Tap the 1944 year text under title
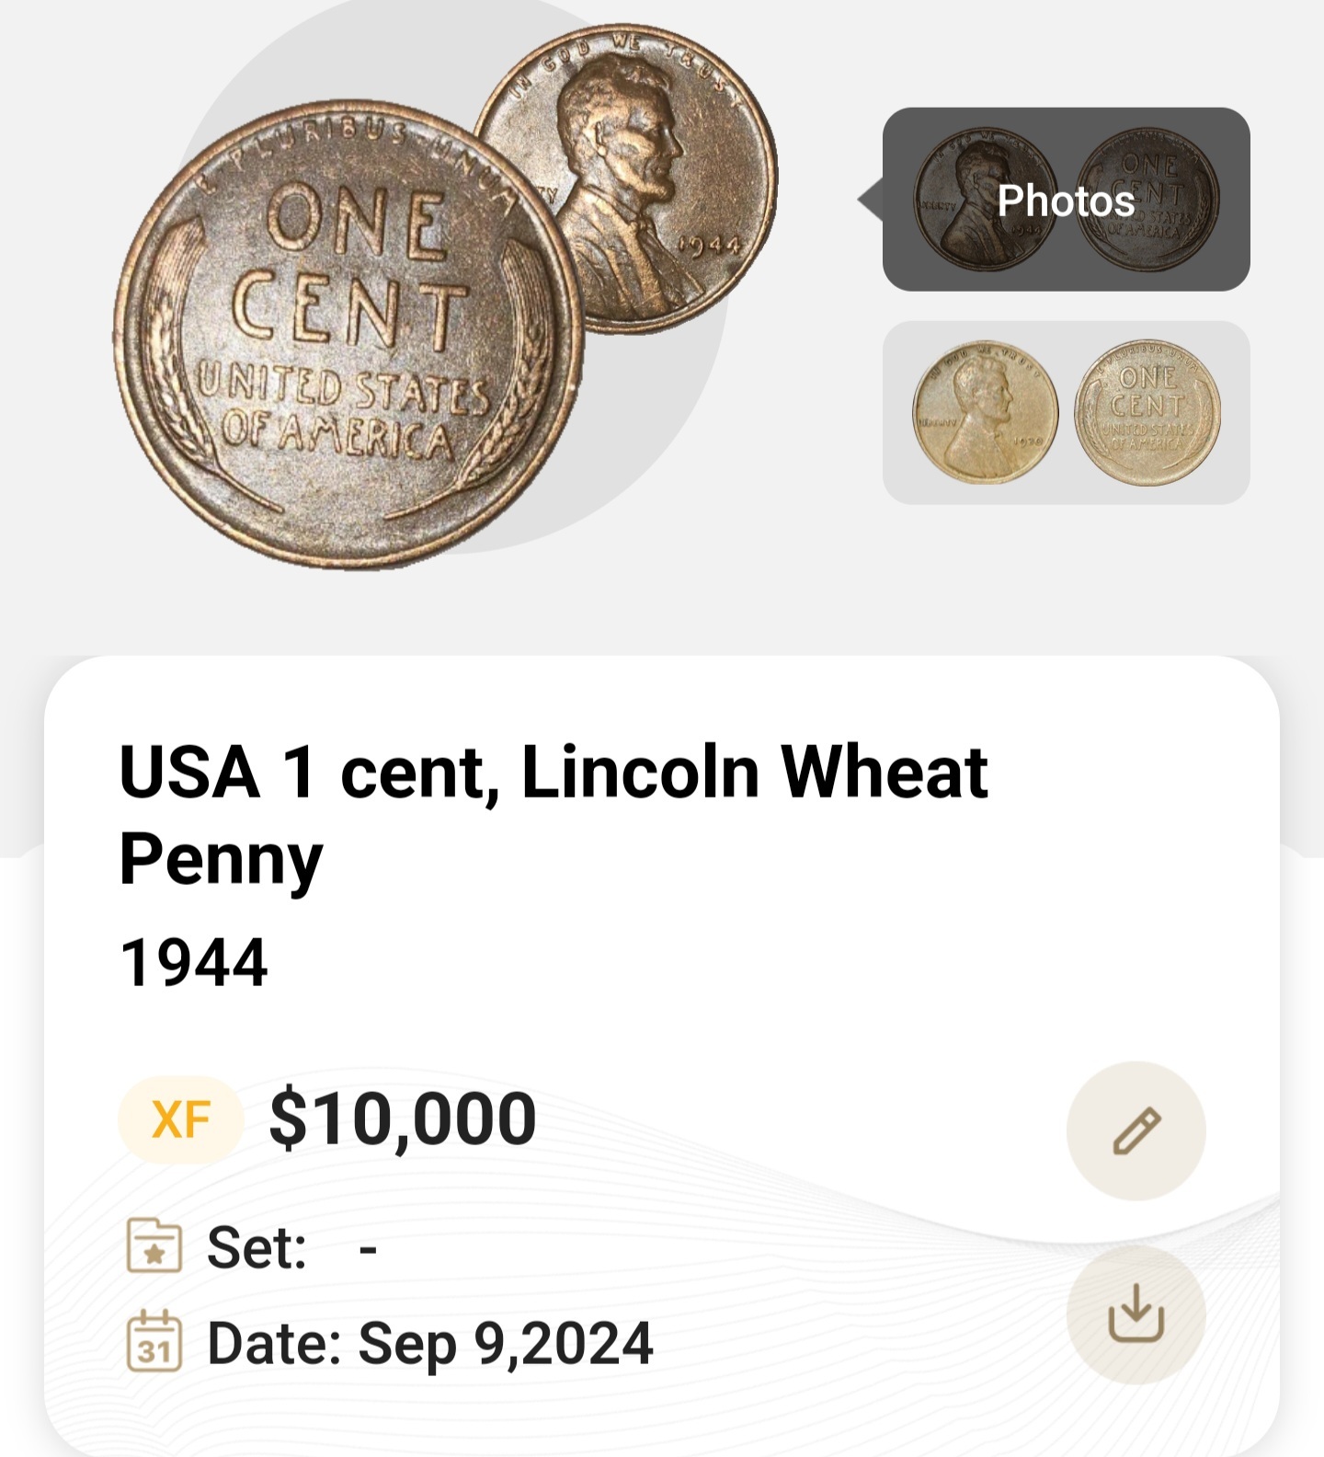1324x1457 pixels. coord(194,963)
